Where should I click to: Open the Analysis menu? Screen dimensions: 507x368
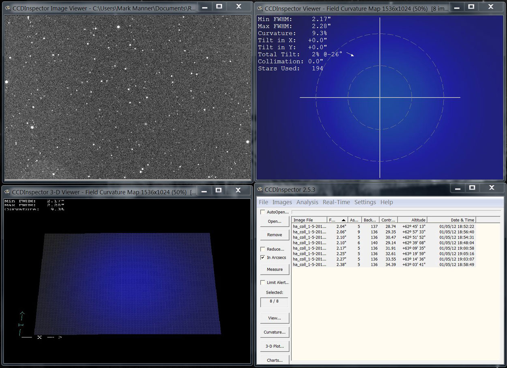[307, 202]
